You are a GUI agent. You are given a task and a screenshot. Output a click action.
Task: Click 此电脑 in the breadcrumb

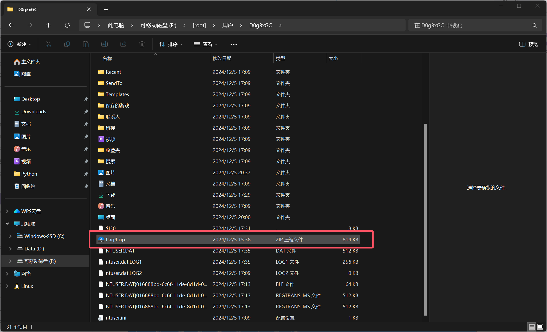tap(116, 25)
